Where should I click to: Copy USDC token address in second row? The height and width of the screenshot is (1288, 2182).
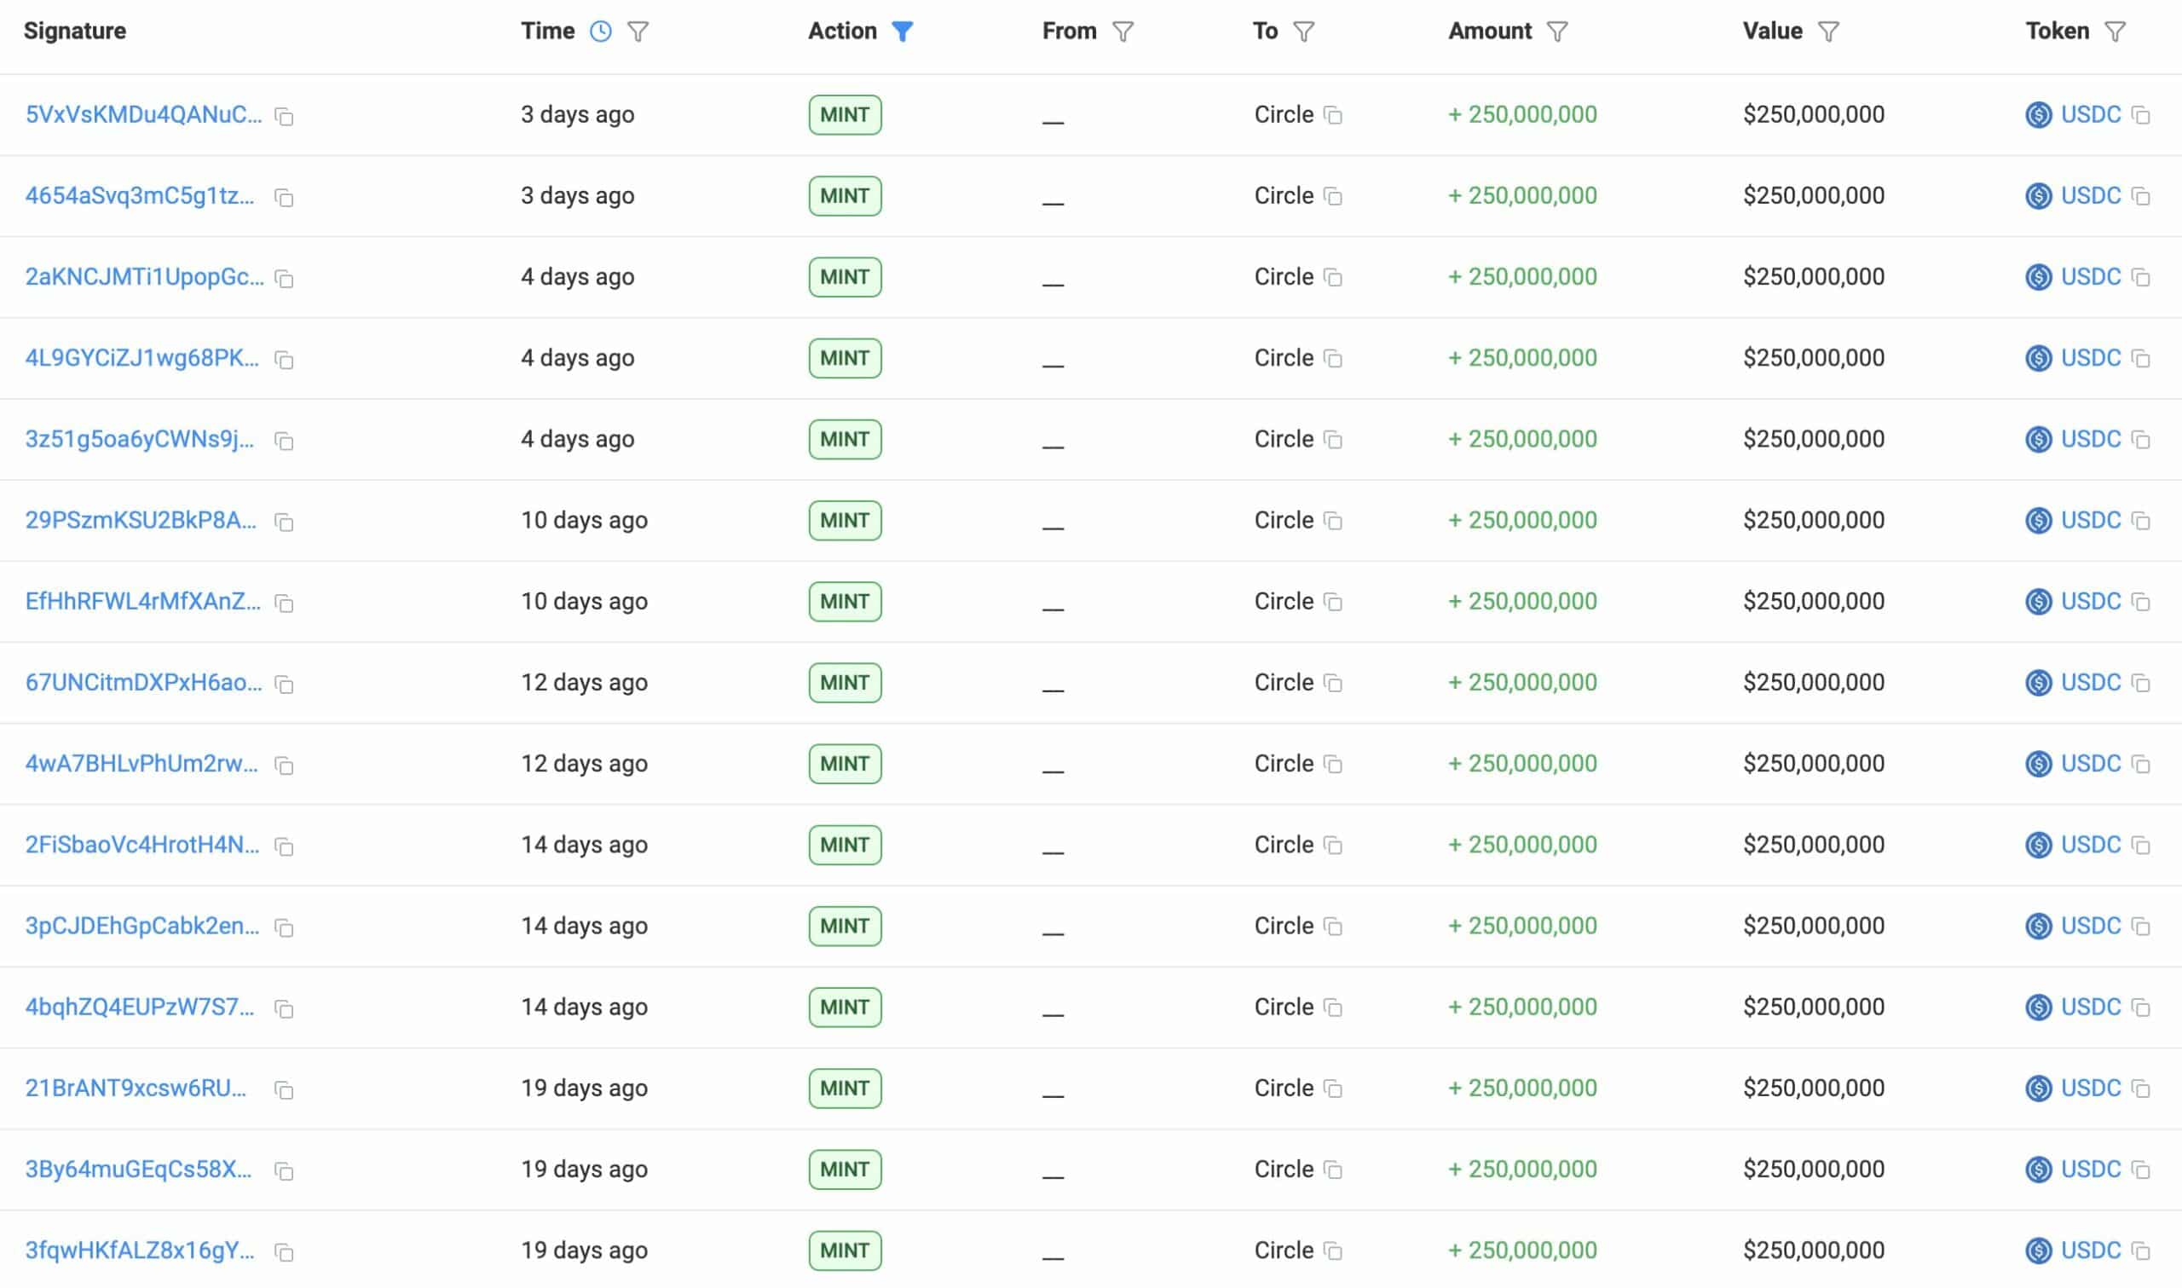pyautogui.click(x=2140, y=197)
